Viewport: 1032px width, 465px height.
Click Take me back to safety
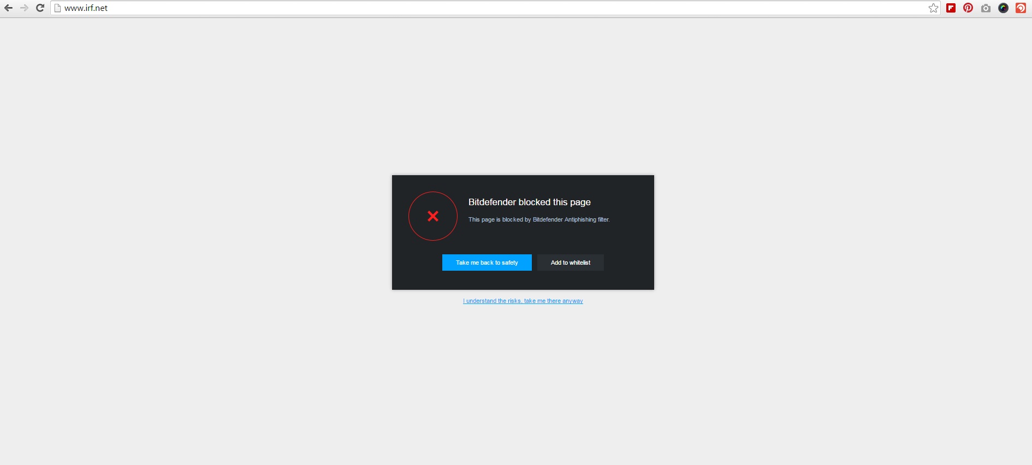coord(487,263)
